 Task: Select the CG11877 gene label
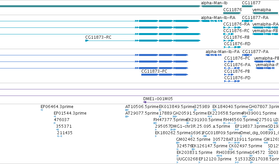point(251,3)
